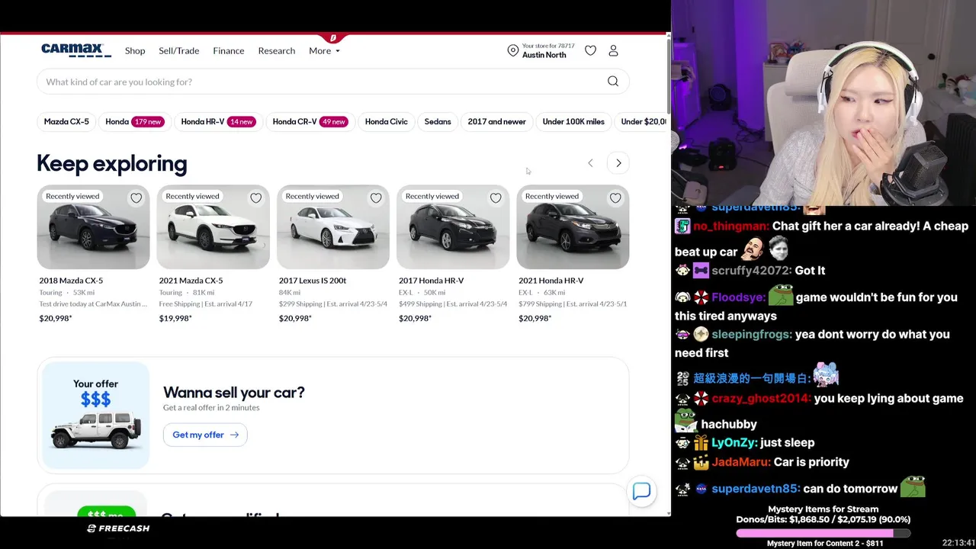Click username JadaMaru in chat

click(741, 462)
